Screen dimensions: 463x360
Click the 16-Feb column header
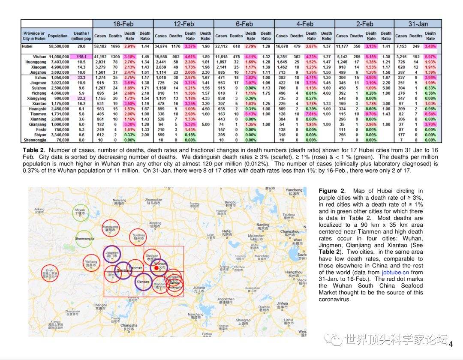click(123, 24)
